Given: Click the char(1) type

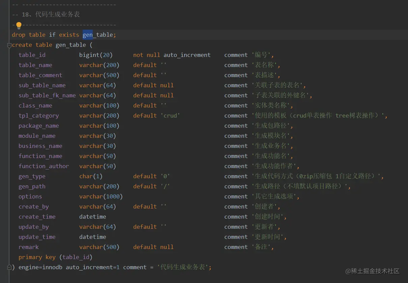Looking at the screenshot, I should tap(91, 176).
